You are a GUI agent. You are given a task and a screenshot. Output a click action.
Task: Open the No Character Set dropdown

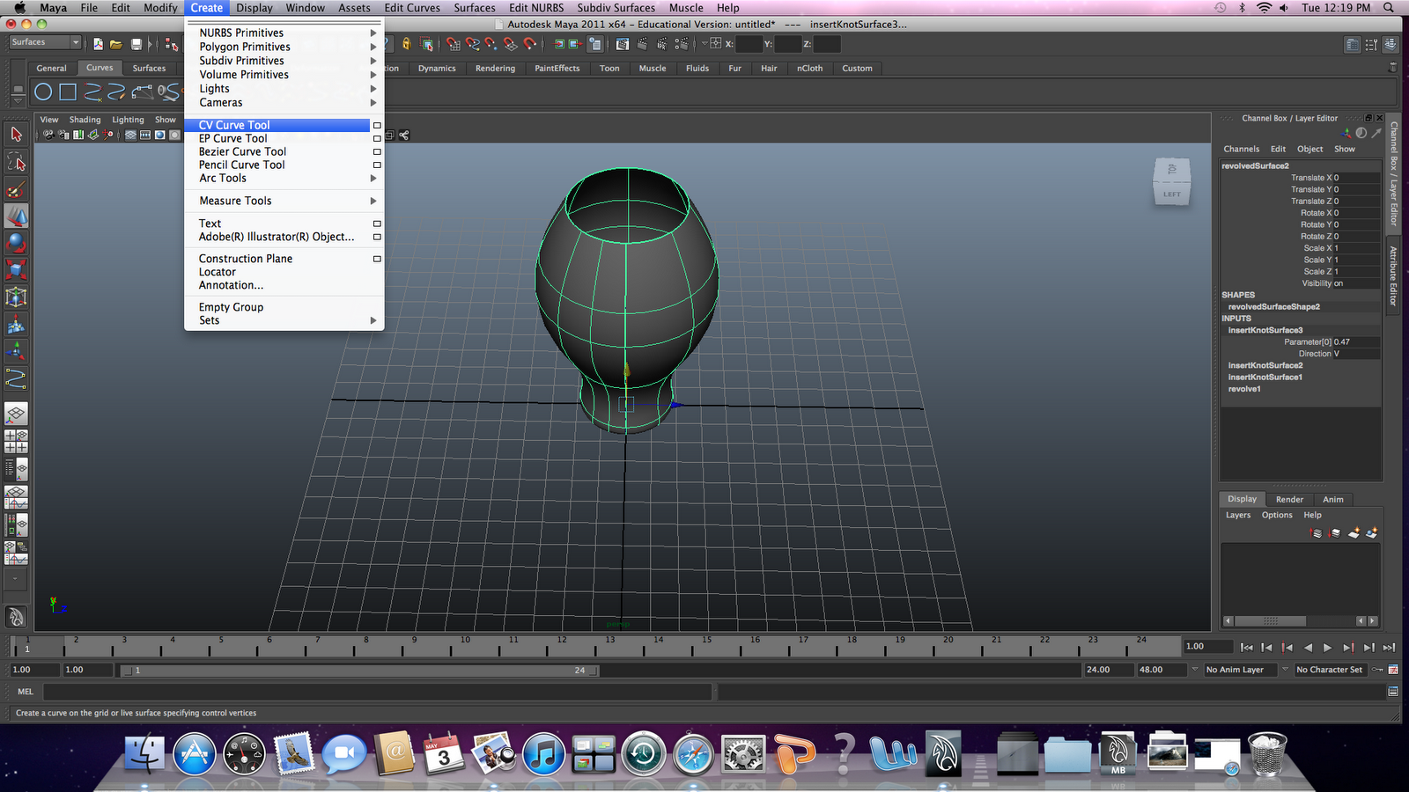click(1330, 669)
